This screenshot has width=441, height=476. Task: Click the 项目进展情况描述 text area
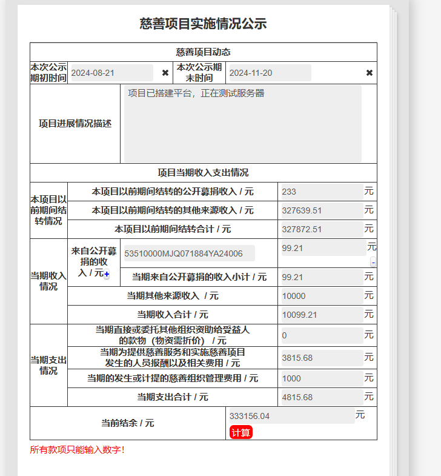[242, 124]
